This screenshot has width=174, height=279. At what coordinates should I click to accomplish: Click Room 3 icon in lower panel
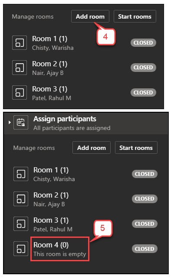(x=21, y=224)
